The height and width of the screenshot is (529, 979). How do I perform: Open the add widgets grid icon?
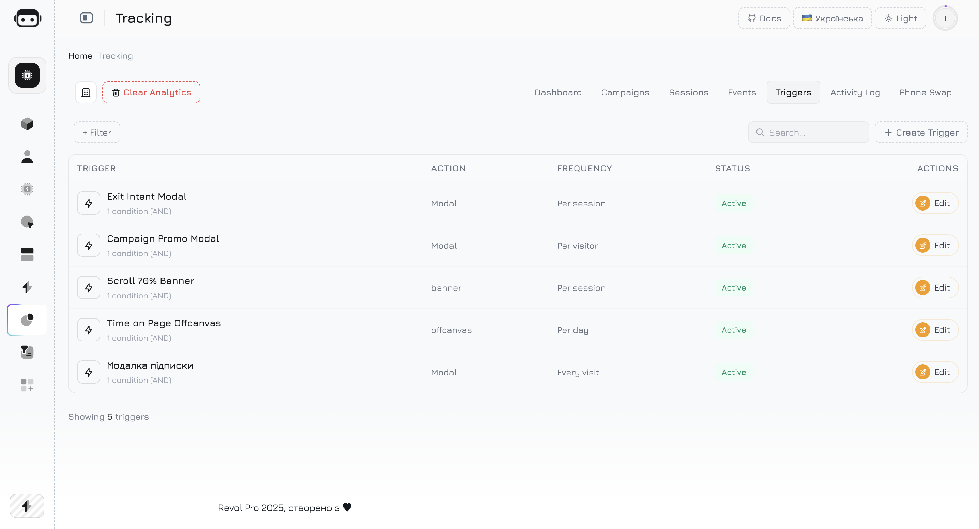click(x=27, y=385)
